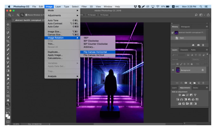The height and width of the screenshot is (130, 216).
Task: Switch to the Channels tab
Action: pyautogui.click(x=184, y=50)
